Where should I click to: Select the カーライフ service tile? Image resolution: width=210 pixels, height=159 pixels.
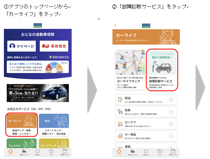(x=22, y=125)
